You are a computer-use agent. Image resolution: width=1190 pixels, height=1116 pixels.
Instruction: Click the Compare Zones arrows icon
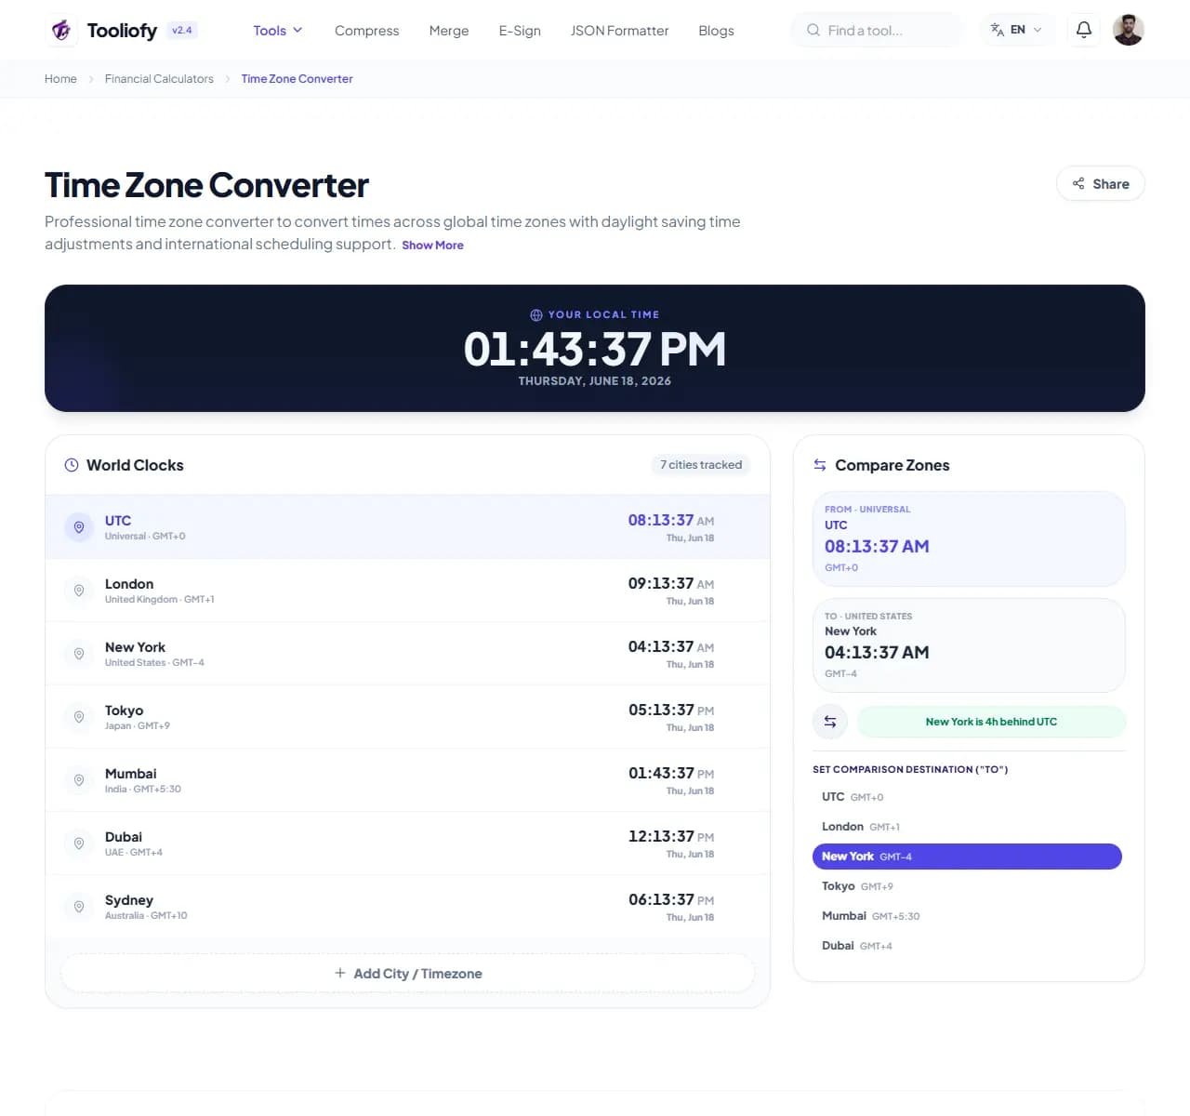820,465
